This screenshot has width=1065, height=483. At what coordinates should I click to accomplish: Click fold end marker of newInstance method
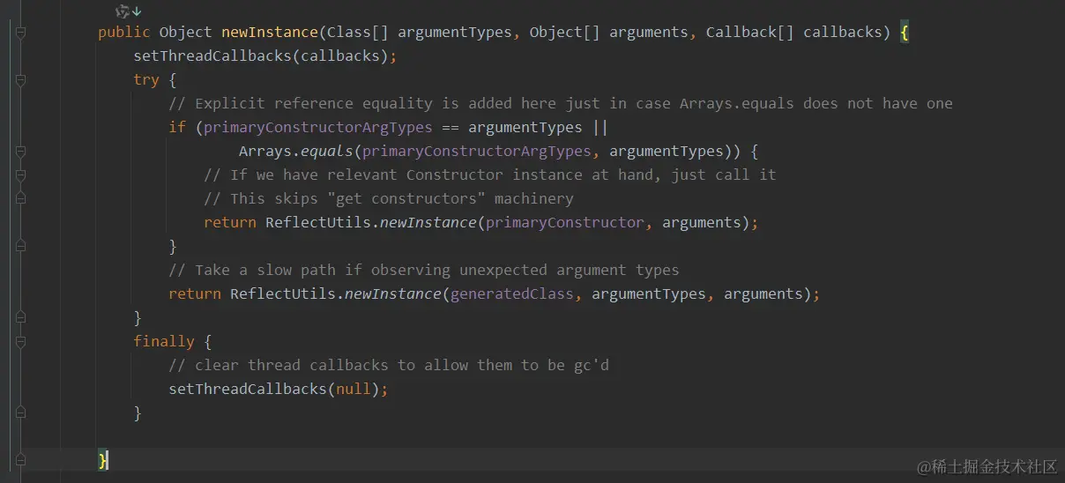pos(21,460)
